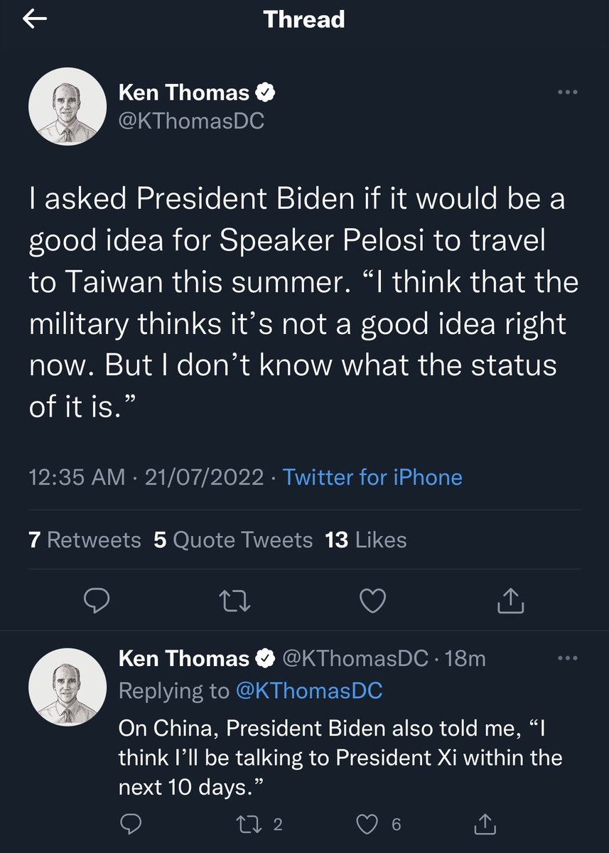This screenshot has width=609, height=853.
Task: Tap the 12:35 AM timestamp on the tweet
Action: 77,477
